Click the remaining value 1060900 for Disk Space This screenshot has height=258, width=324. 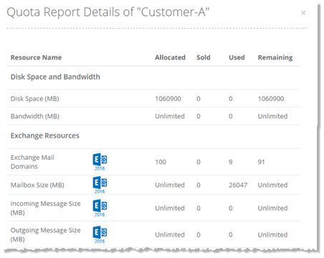[x=271, y=99]
